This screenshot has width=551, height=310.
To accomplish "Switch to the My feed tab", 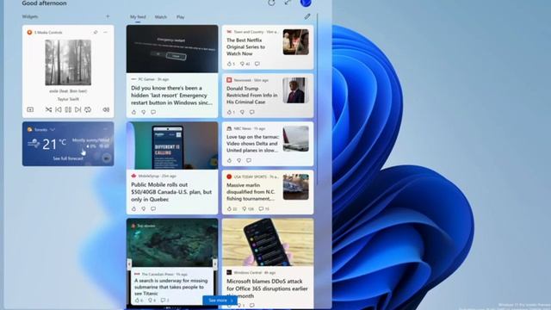I will 138,17.
